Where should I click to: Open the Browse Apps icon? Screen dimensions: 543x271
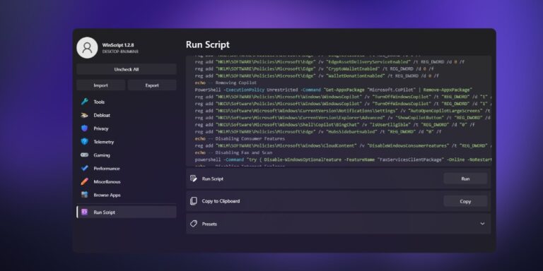point(85,195)
